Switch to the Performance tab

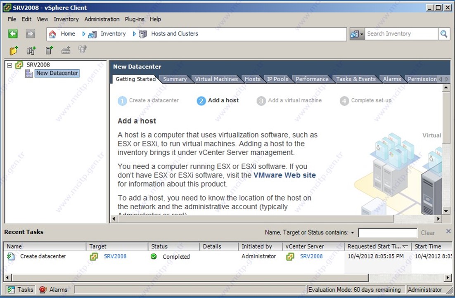click(312, 79)
